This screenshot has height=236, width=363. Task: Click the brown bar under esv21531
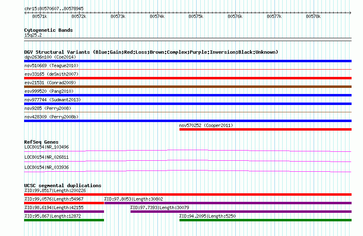pyautogui.click(x=188, y=87)
